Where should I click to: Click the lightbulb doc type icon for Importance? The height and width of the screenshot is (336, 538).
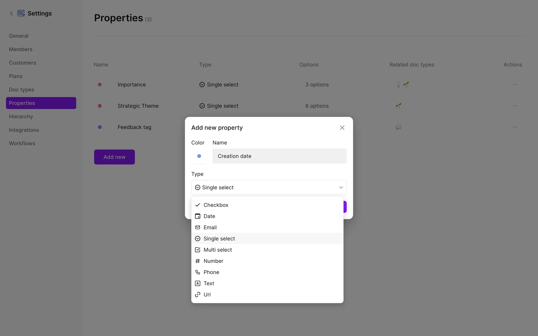pyautogui.click(x=398, y=85)
